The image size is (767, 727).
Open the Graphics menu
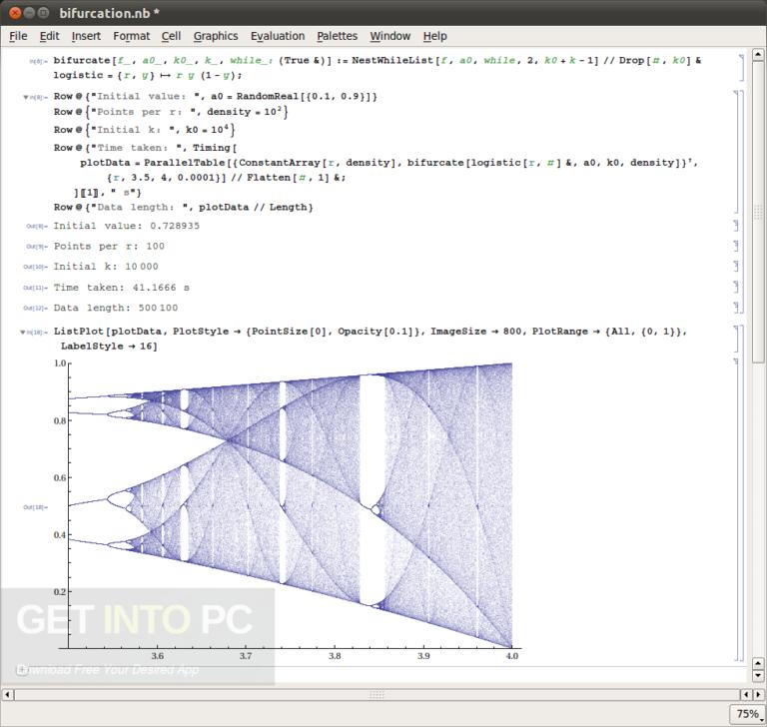[x=216, y=36]
